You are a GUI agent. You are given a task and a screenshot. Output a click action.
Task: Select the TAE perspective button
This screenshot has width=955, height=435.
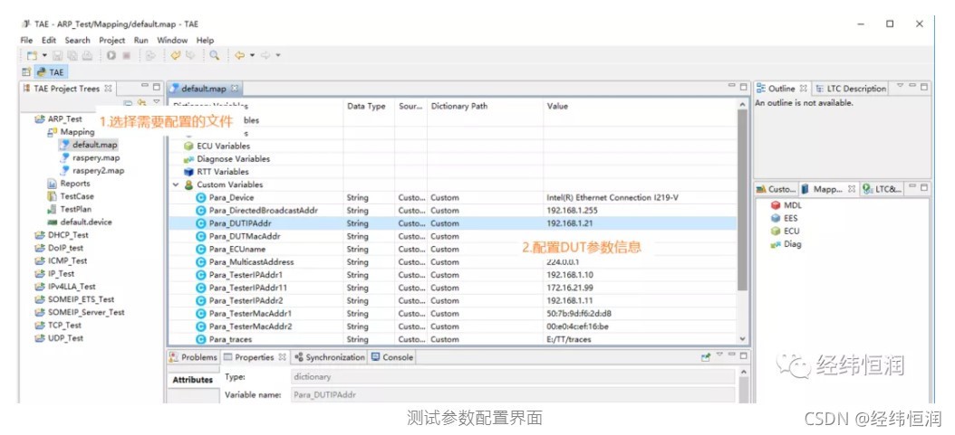coord(49,71)
